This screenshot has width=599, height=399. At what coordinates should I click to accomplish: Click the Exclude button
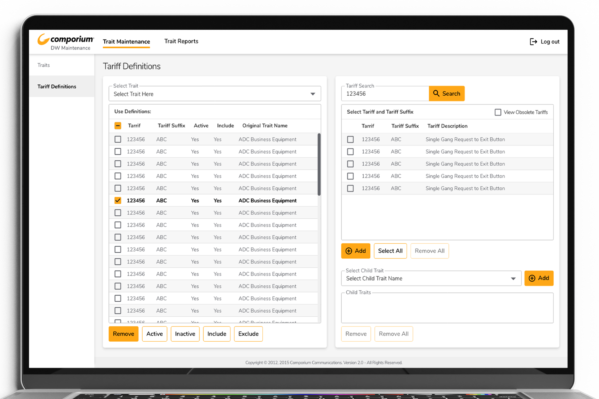[248, 334]
